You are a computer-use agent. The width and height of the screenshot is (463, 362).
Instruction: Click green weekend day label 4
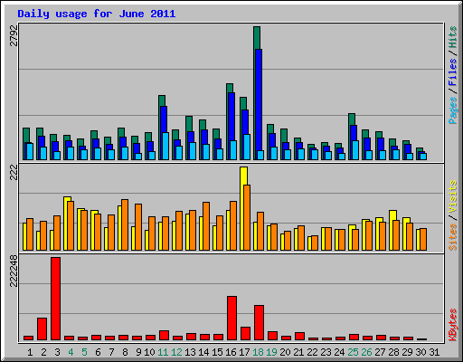(x=71, y=352)
